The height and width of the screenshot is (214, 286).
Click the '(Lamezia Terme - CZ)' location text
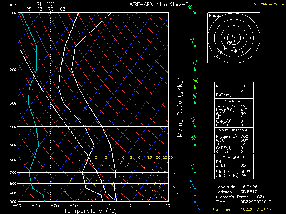pos(240,197)
